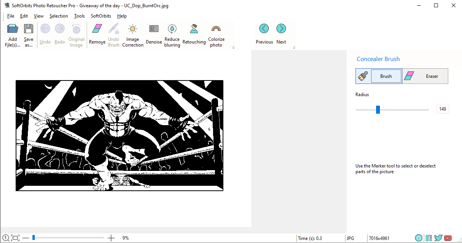Image resolution: width=462 pixels, height=243 pixels.
Task: Click the SoftOrbits app icon in title bar
Action: (7, 6)
